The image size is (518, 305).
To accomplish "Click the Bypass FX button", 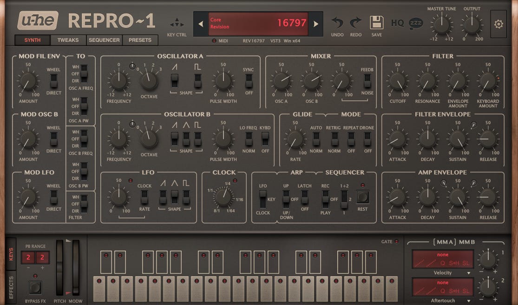I will [35, 287].
